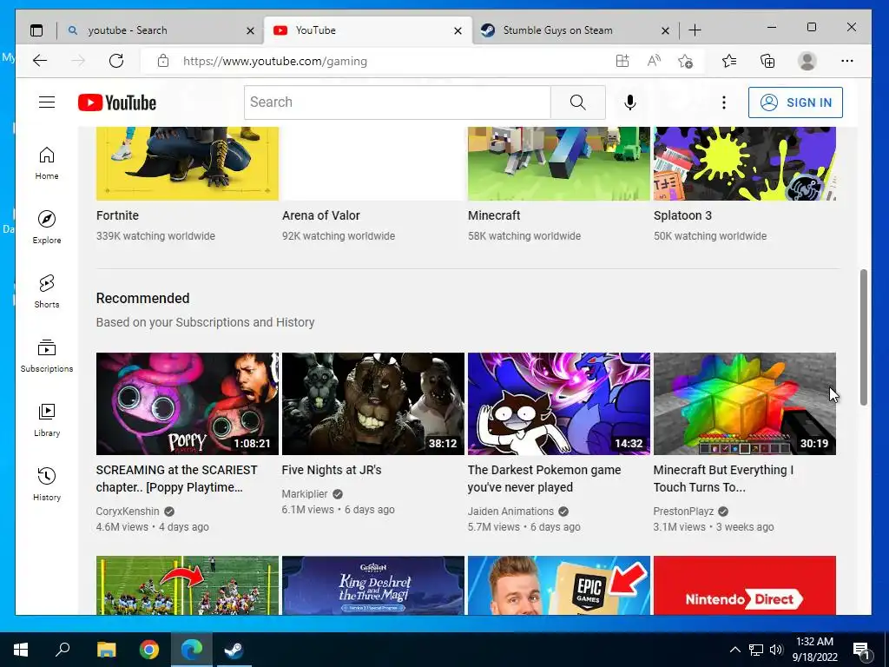Open Edge Settings and more menu

[847, 61]
